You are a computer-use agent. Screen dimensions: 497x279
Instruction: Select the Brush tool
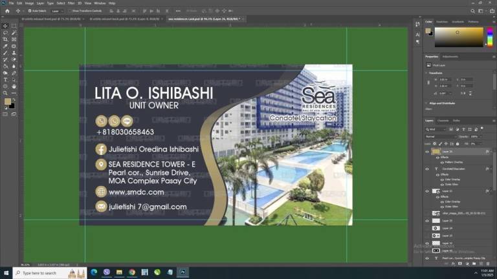point(5,53)
